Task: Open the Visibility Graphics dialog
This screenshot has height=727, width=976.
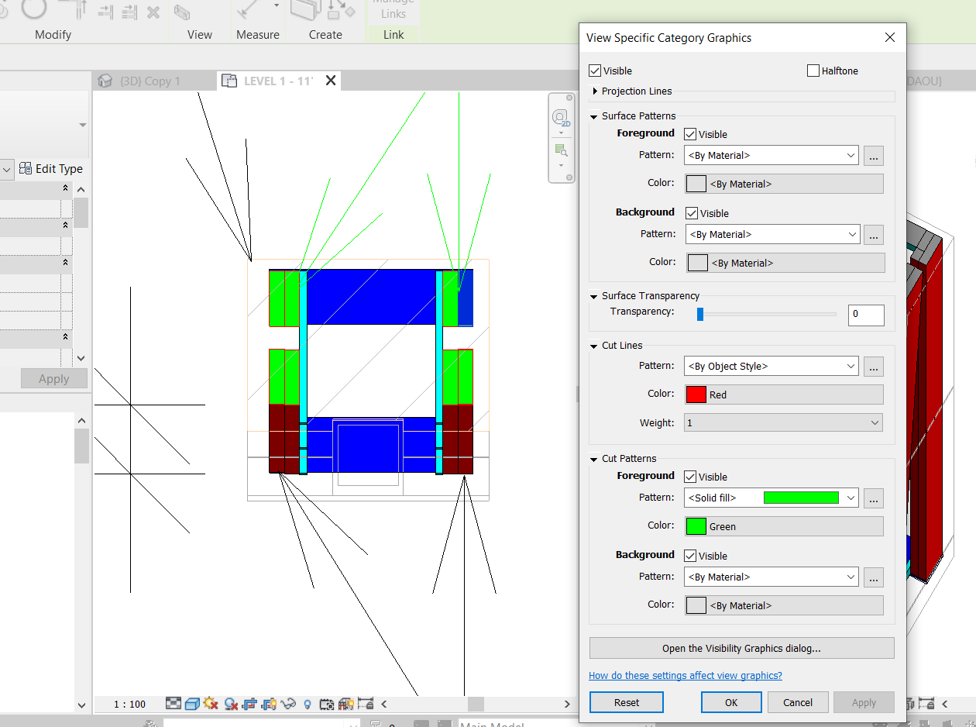Action: pos(741,648)
